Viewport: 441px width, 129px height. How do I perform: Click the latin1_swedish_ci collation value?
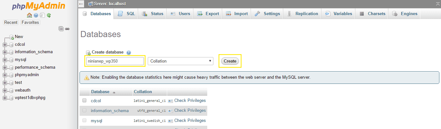150,121
